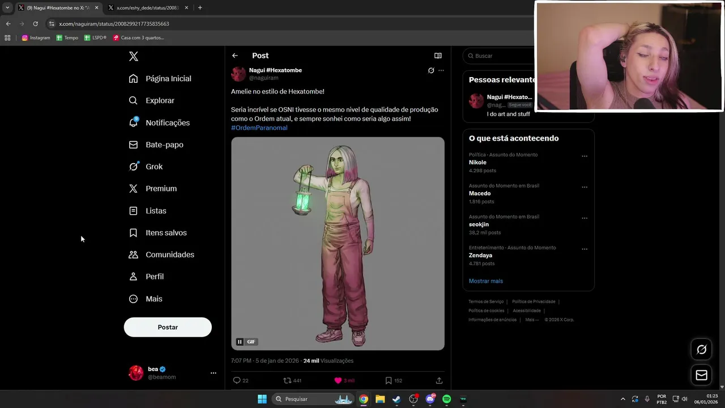Open the LSPD bookmark
The width and height of the screenshot is (725, 408).
pyautogui.click(x=95, y=38)
